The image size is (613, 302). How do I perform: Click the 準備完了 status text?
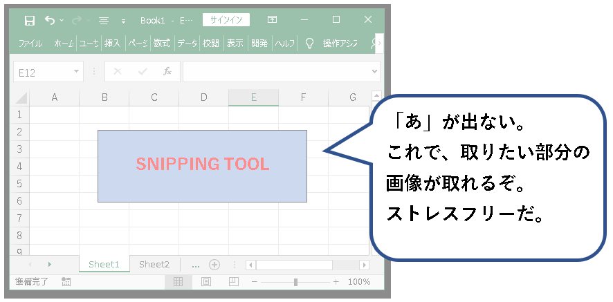[x=31, y=282]
